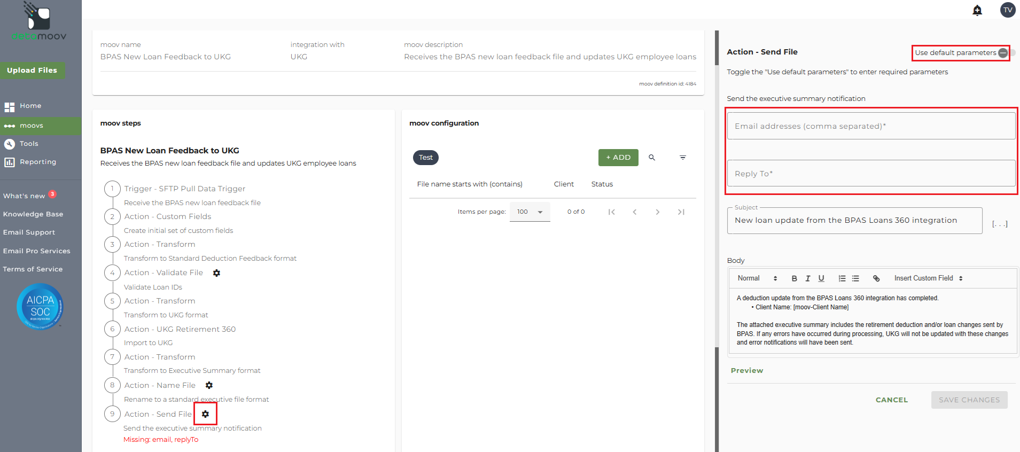Click the Reply To input field

coord(871,174)
